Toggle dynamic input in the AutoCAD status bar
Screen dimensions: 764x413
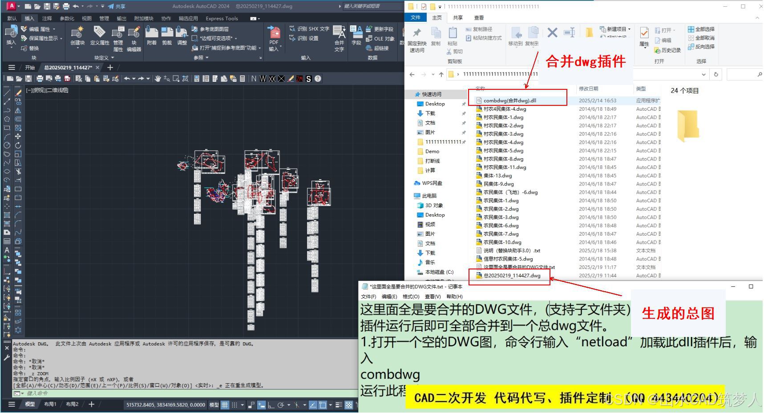coord(261,405)
